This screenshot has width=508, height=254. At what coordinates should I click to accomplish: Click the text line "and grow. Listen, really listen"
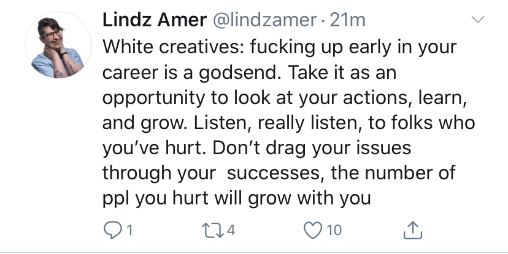point(232,123)
